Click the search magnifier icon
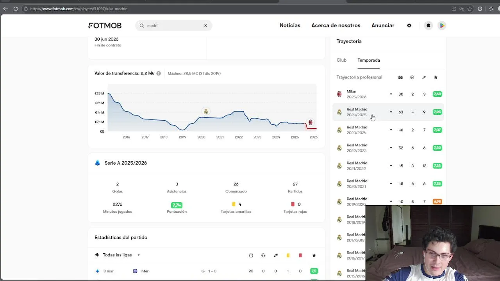 click(142, 25)
